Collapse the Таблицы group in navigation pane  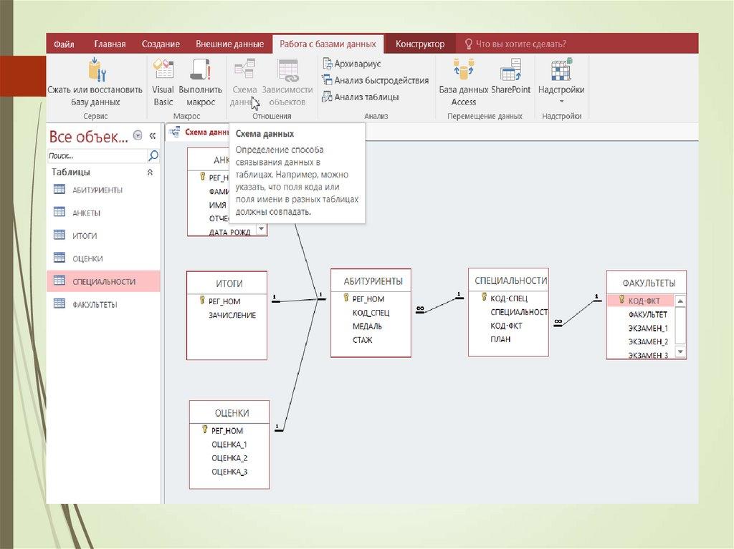click(x=150, y=173)
